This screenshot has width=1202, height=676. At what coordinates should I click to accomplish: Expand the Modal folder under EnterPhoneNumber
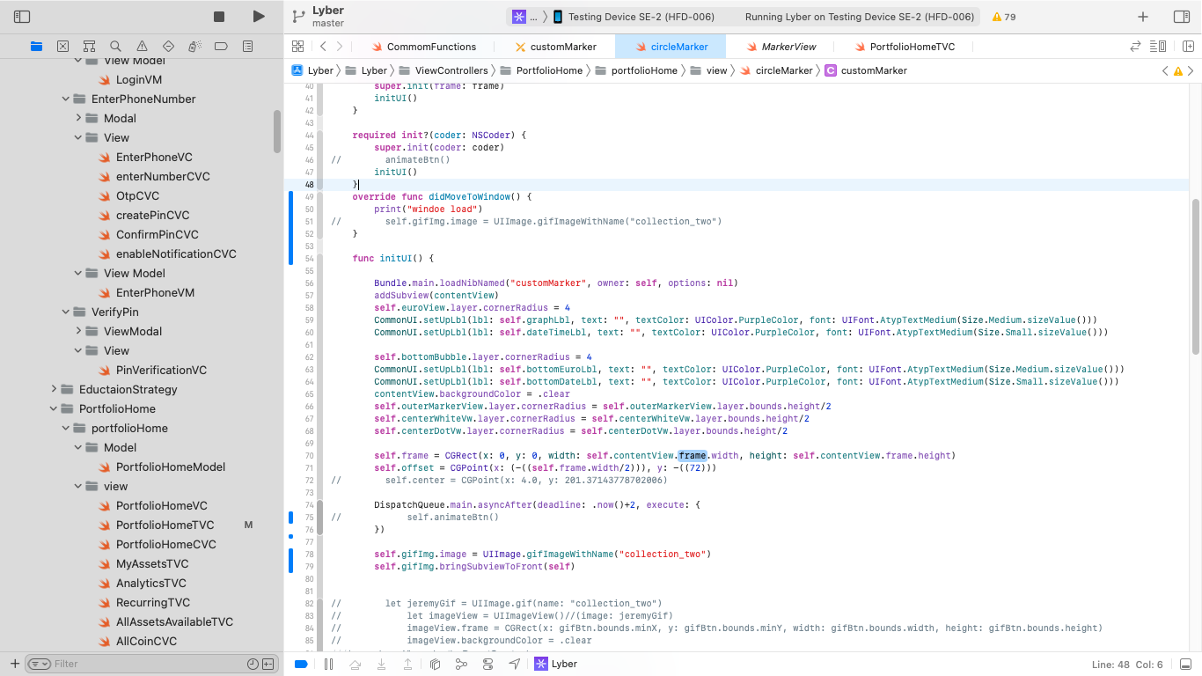(x=78, y=119)
